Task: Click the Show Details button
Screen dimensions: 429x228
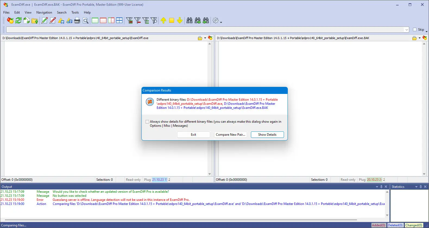Action: coord(267,135)
